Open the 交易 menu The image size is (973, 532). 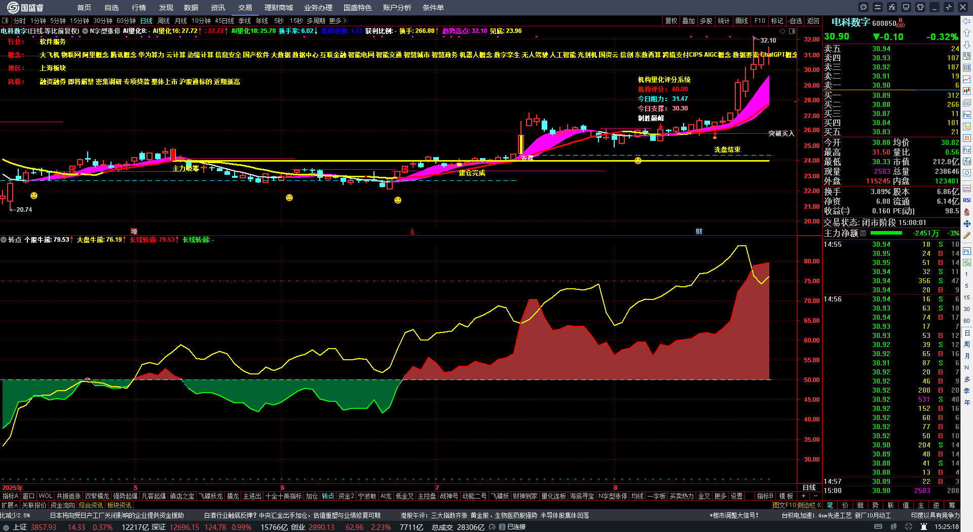click(245, 8)
